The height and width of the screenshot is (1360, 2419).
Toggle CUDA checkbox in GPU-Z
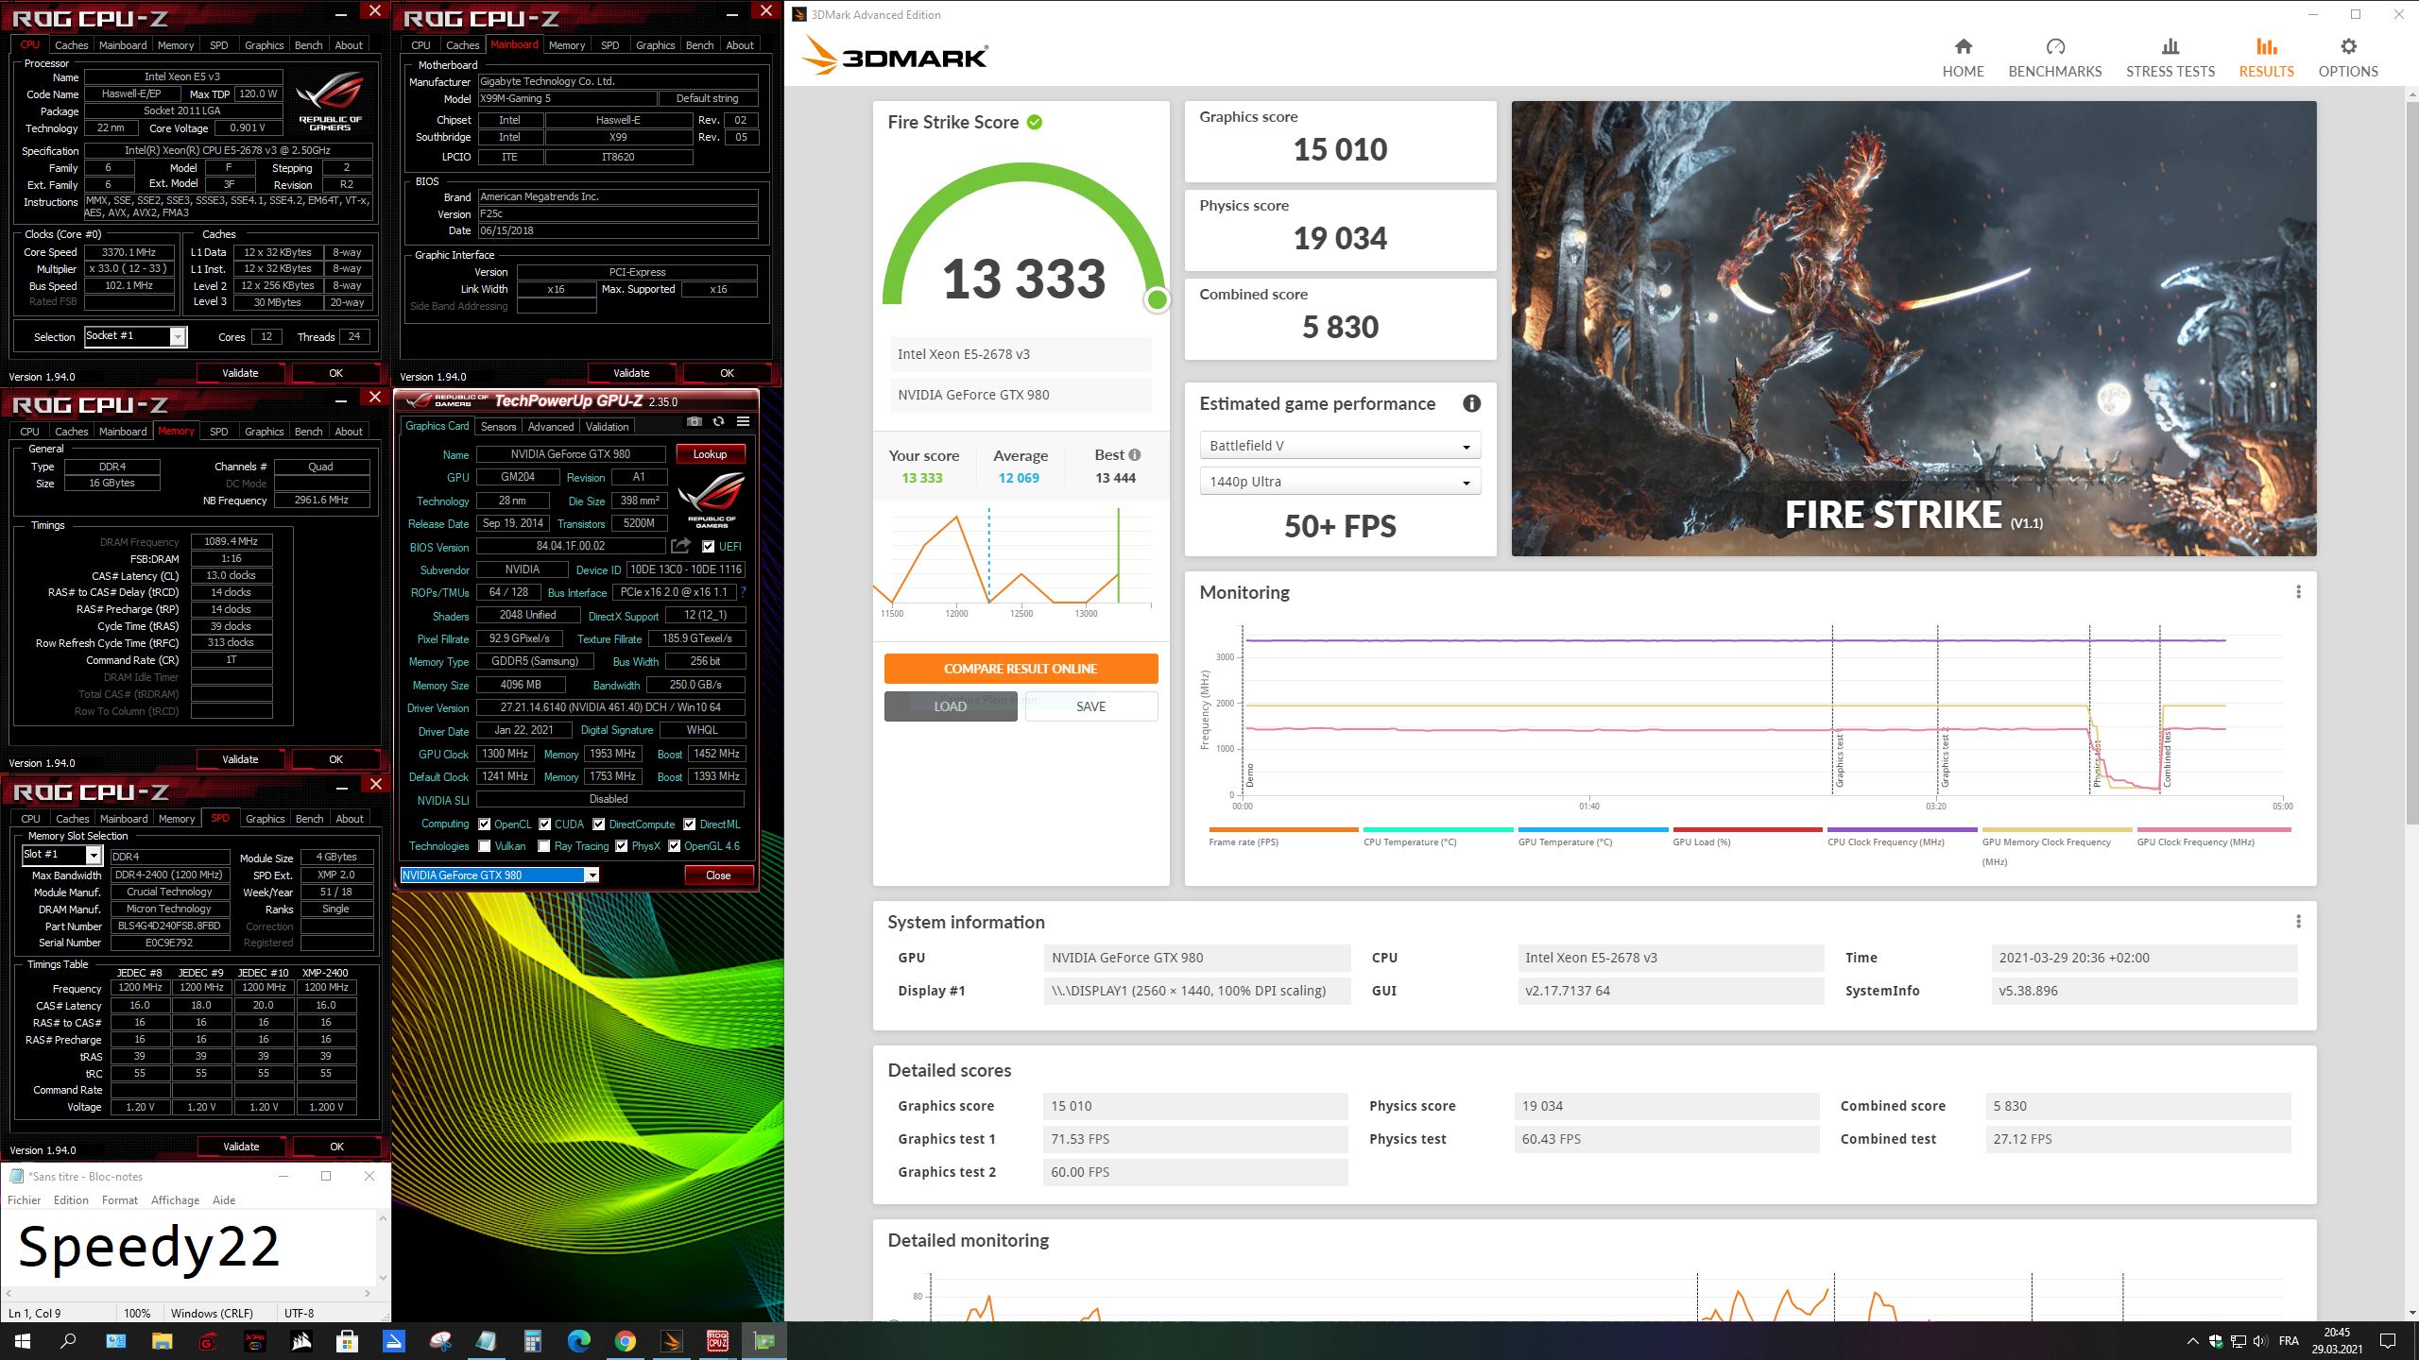[544, 824]
